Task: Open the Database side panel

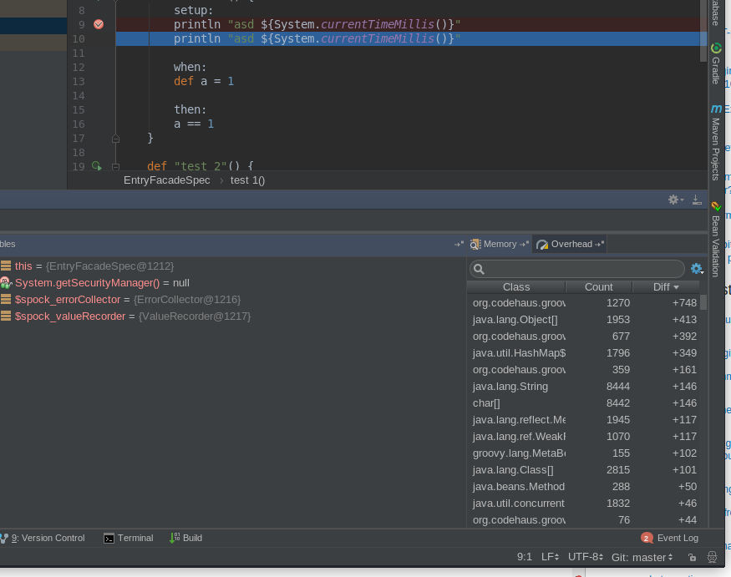Action: [716, 13]
